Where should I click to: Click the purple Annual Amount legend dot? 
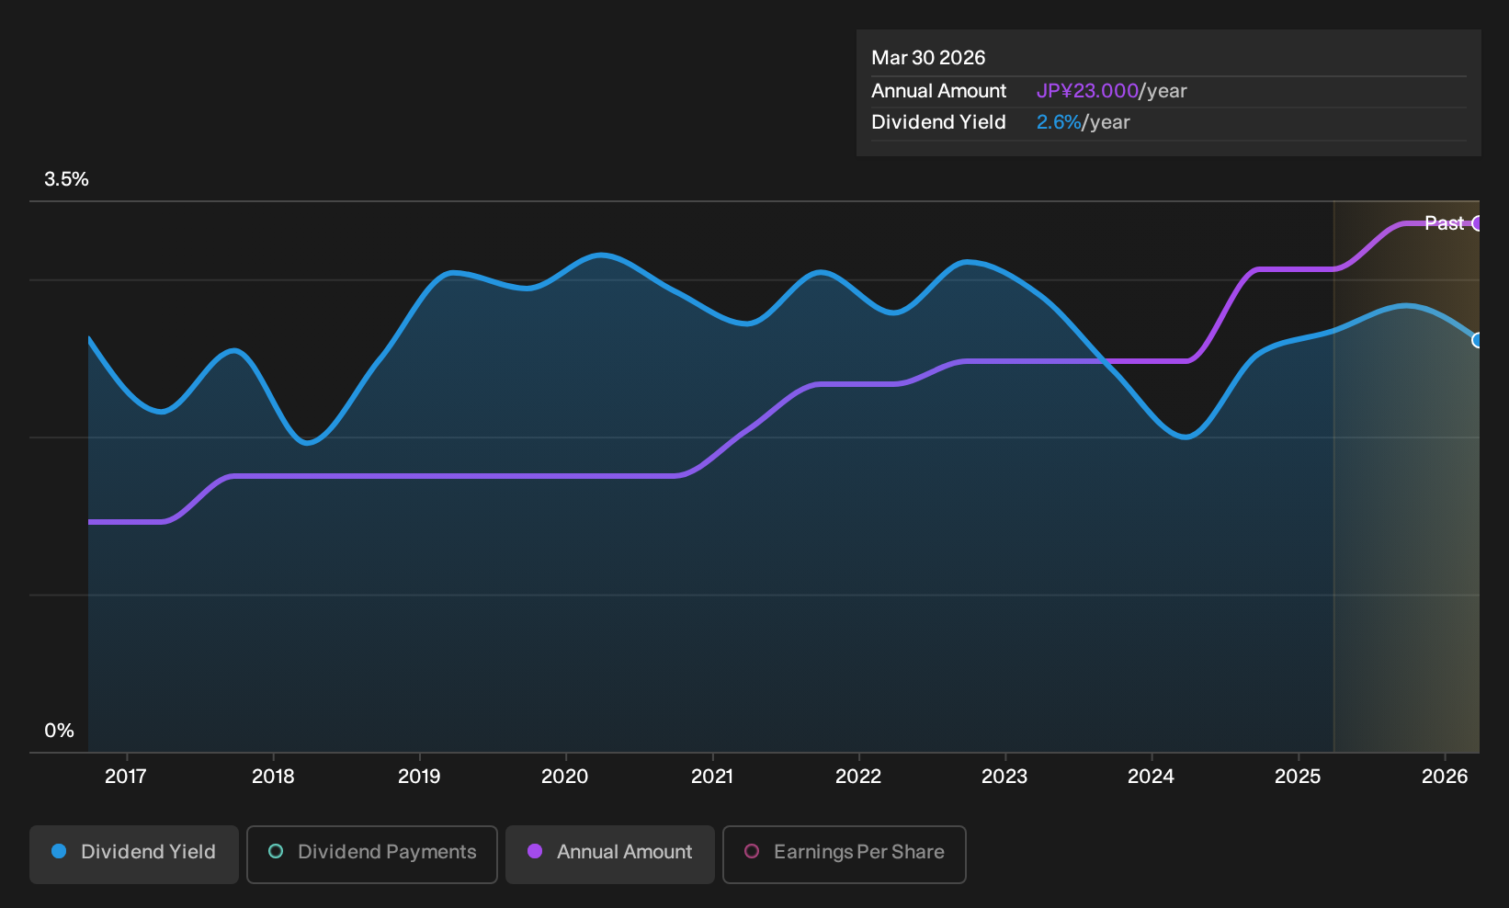(x=535, y=851)
